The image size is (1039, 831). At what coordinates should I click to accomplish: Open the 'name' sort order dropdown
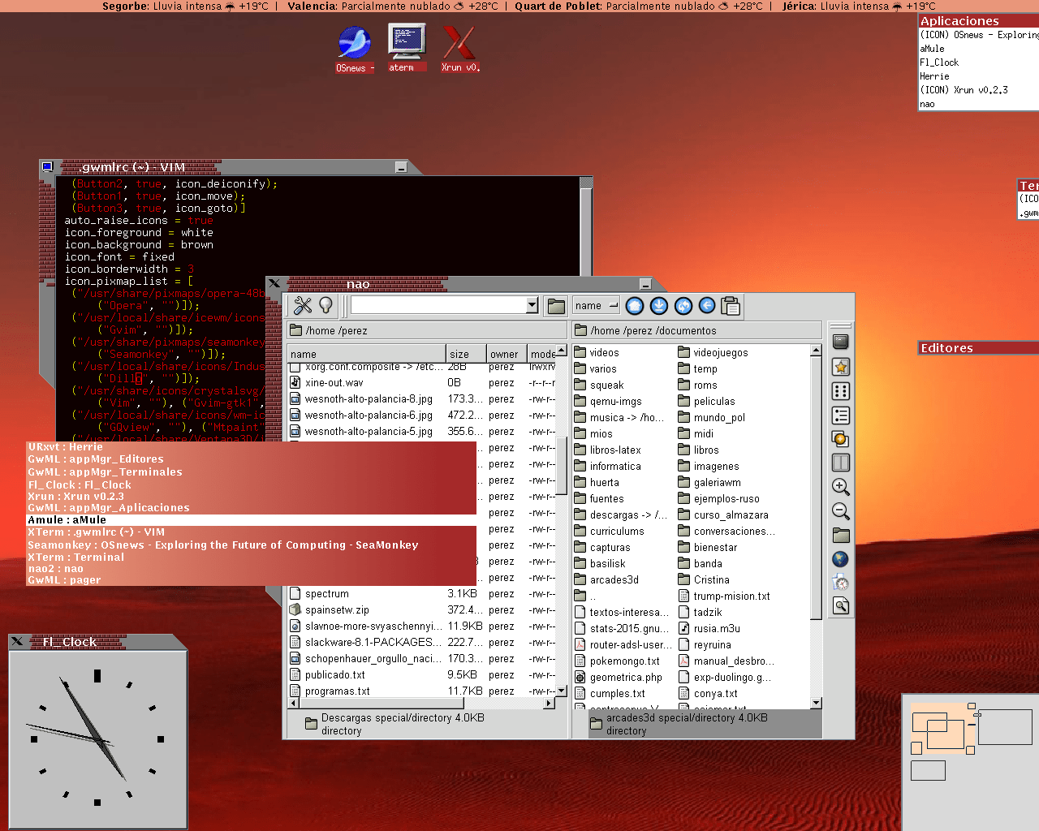pyautogui.click(x=596, y=306)
